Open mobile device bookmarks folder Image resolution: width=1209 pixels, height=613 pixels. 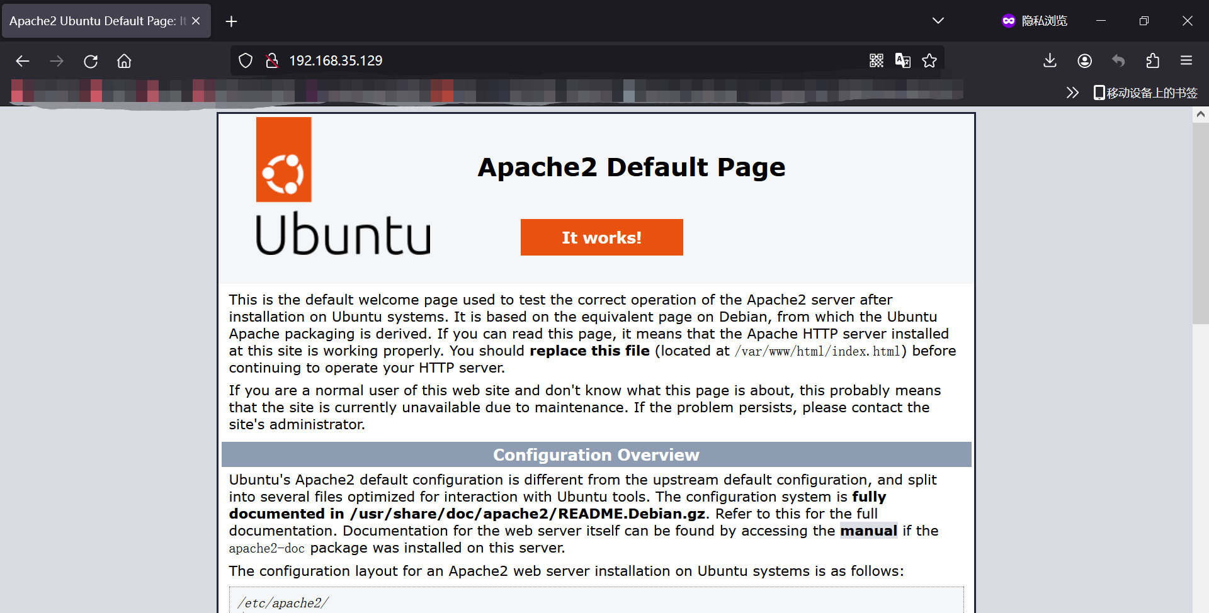1145,93
